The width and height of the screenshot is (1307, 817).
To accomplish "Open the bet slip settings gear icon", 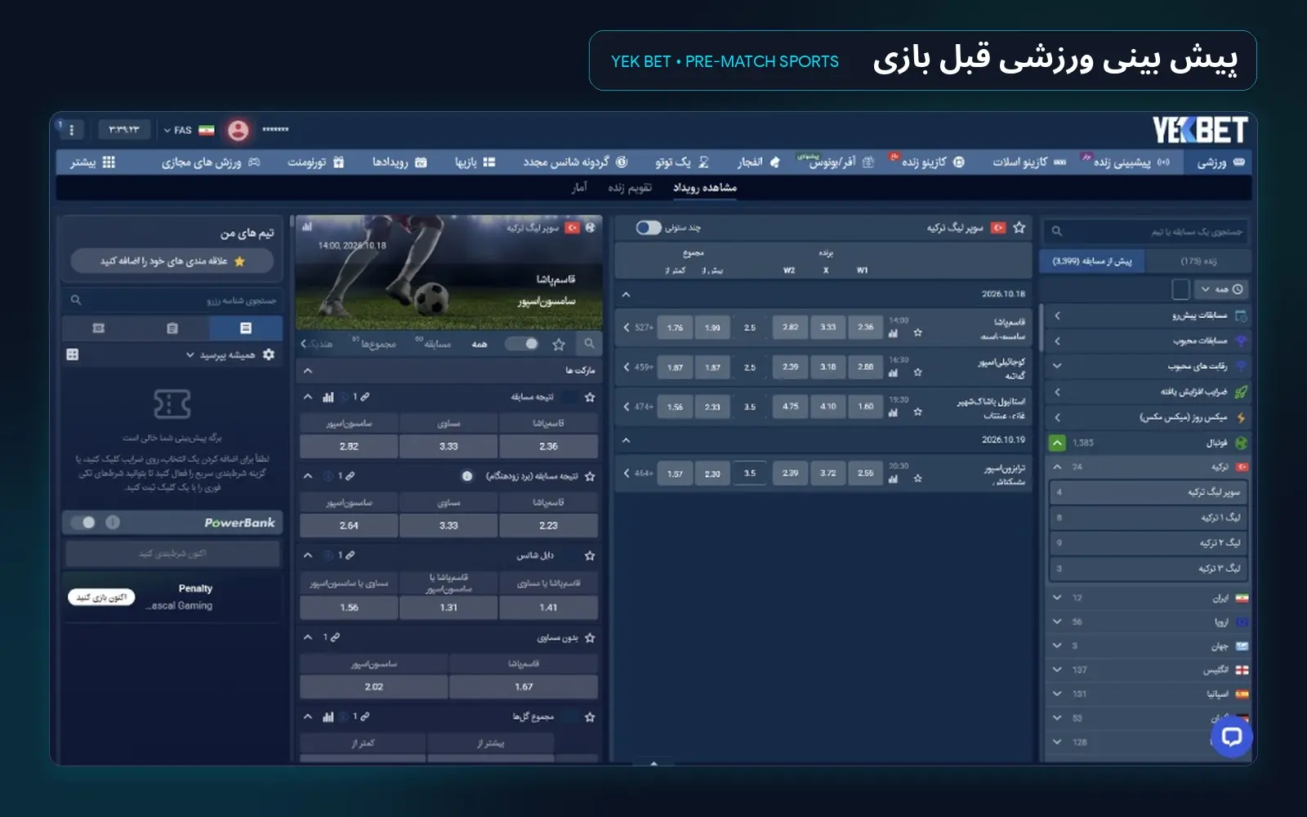I will 269,355.
